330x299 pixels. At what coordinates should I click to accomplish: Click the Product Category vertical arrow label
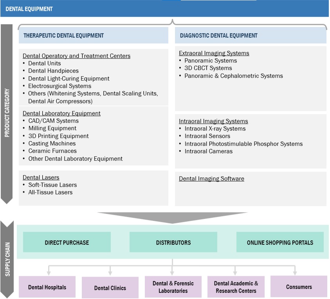pos(7,113)
